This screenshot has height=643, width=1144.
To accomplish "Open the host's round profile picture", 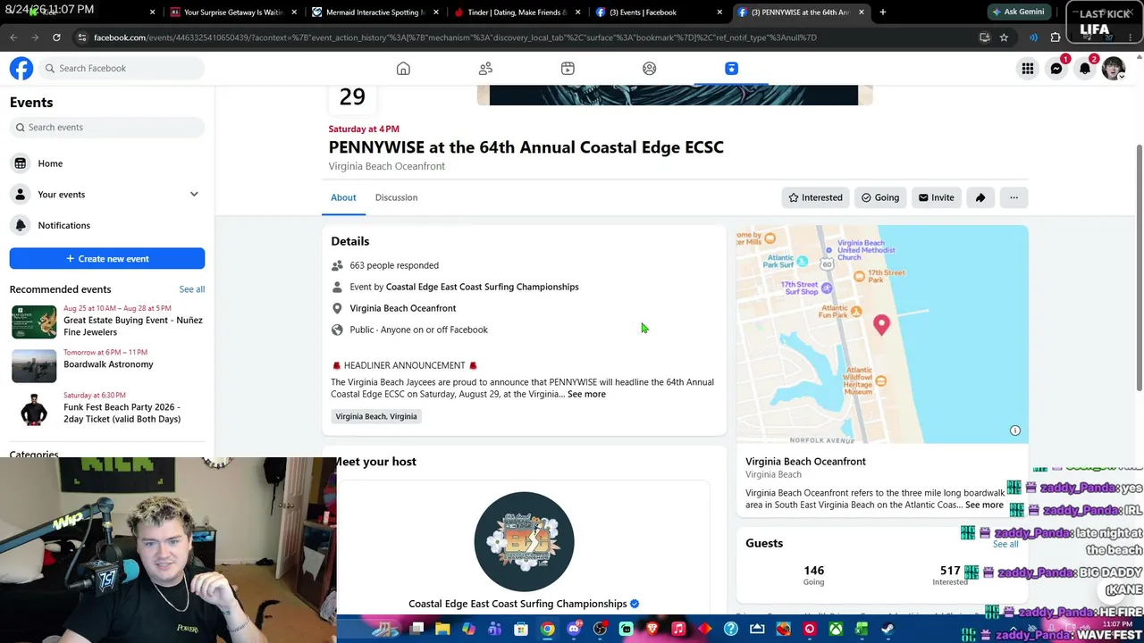I will coord(524,541).
